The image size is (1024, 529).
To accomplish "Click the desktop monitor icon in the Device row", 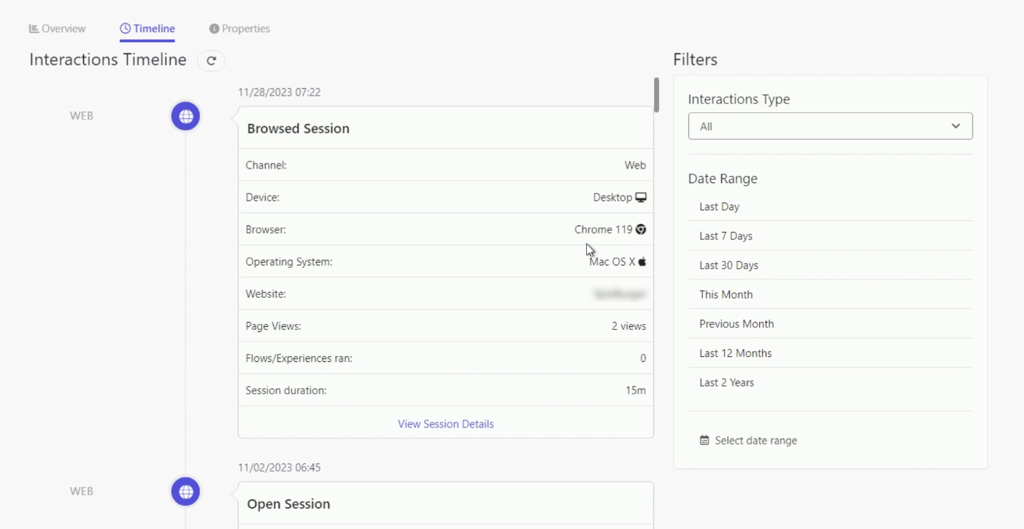I will [x=640, y=197].
